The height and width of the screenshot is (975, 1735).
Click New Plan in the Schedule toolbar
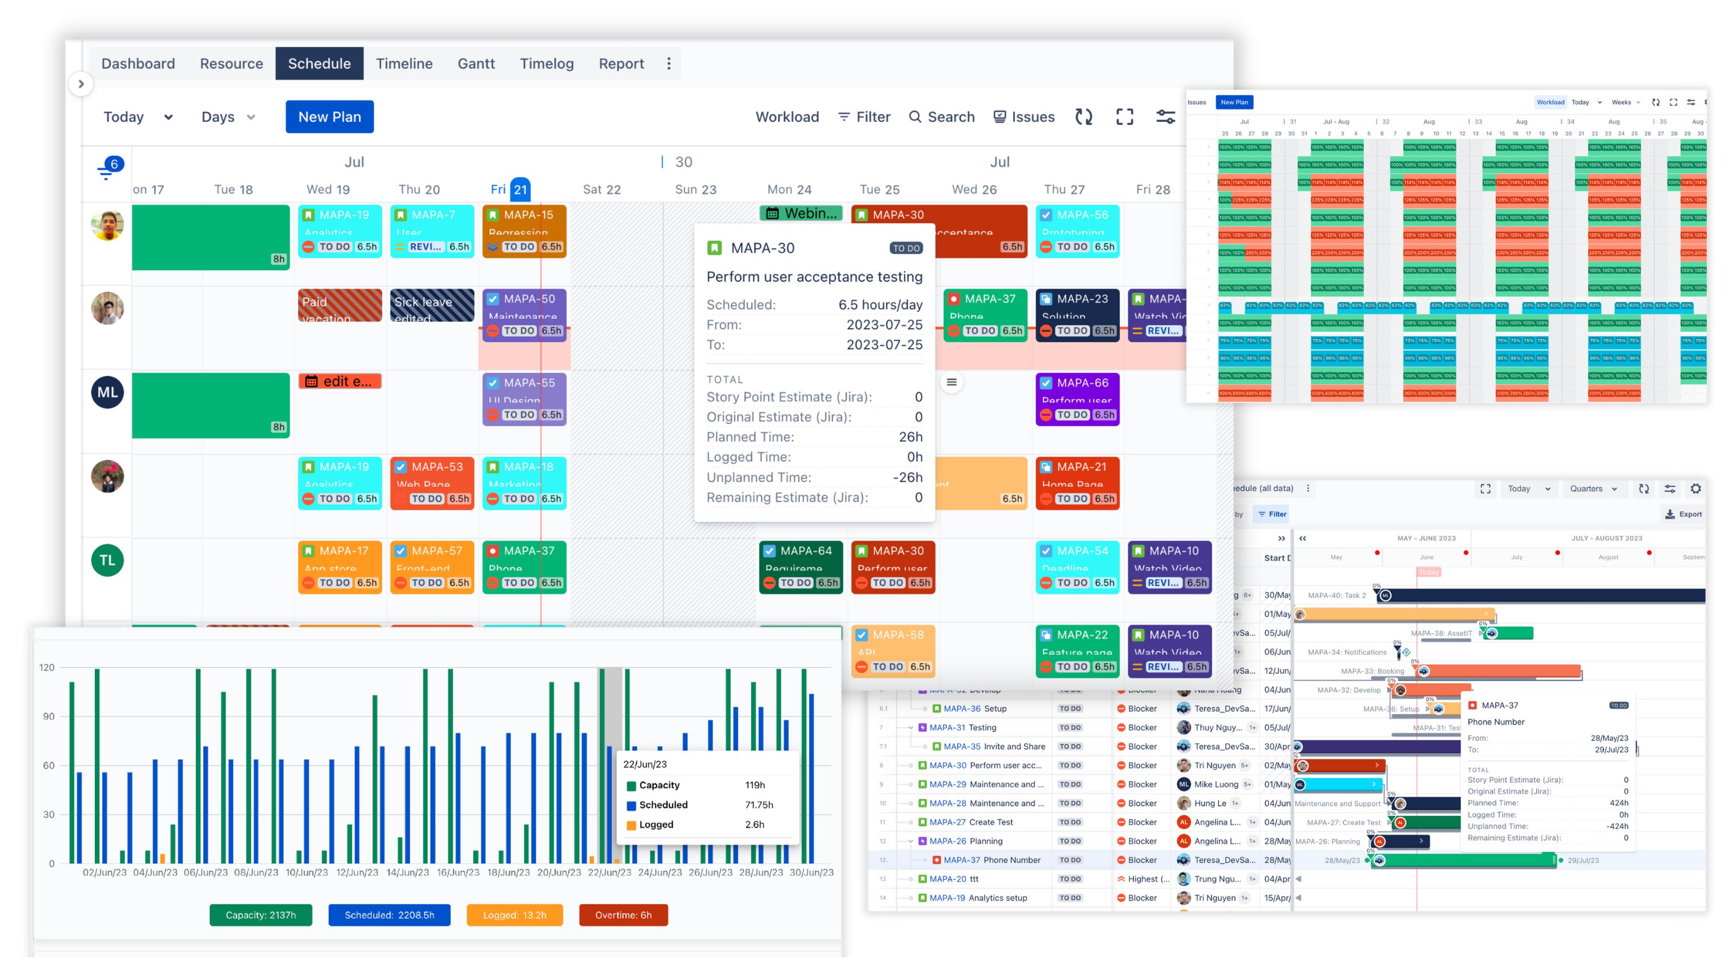pyautogui.click(x=330, y=117)
